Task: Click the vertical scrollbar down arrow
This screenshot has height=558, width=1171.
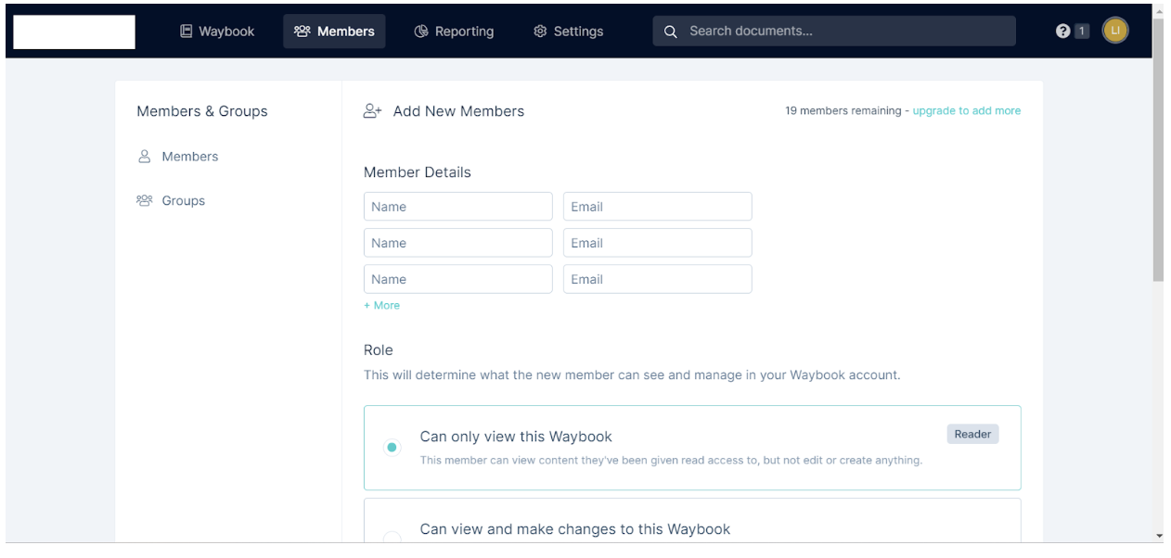Action: pyautogui.click(x=1159, y=536)
